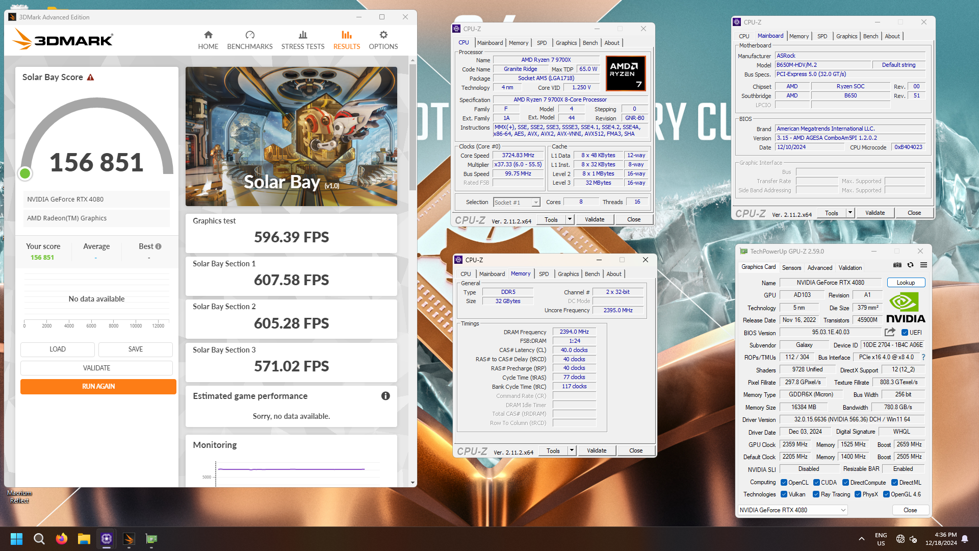This screenshot has height=551, width=979.
Task: Show Estimated game performance info
Action: point(385,396)
